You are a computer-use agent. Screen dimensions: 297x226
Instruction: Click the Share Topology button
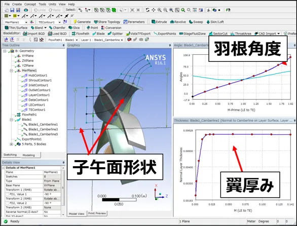[107, 22]
